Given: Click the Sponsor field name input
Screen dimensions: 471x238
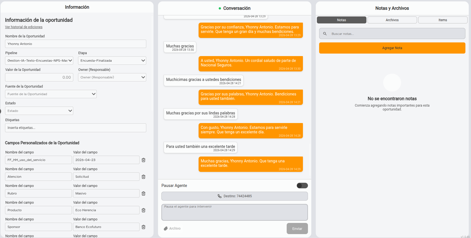Looking at the screenshot, I should tap(38, 227).
